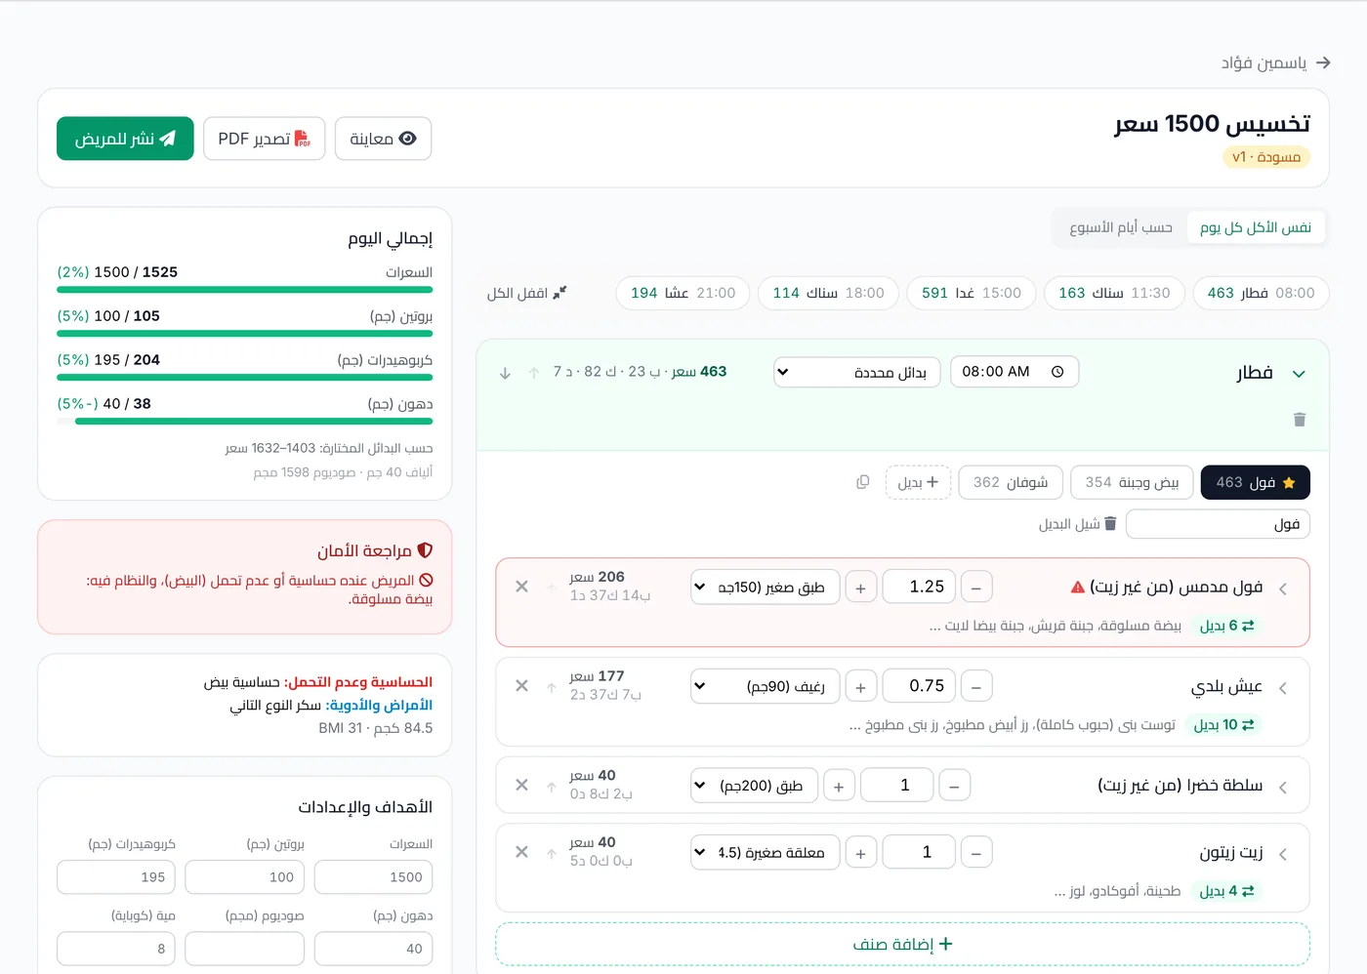
Task: Select the عشا 21:00 meal chip
Action: (683, 293)
